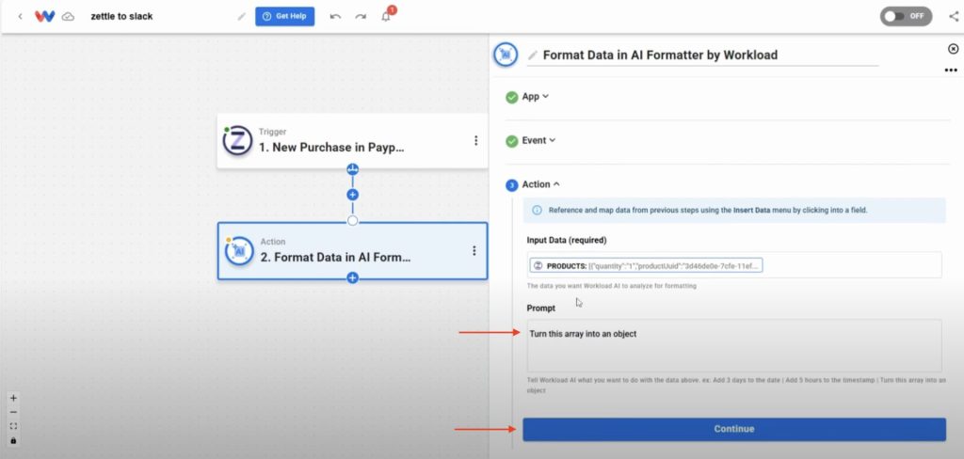Open the trigger step three-dot menu
The image size is (964, 459).
(475, 141)
